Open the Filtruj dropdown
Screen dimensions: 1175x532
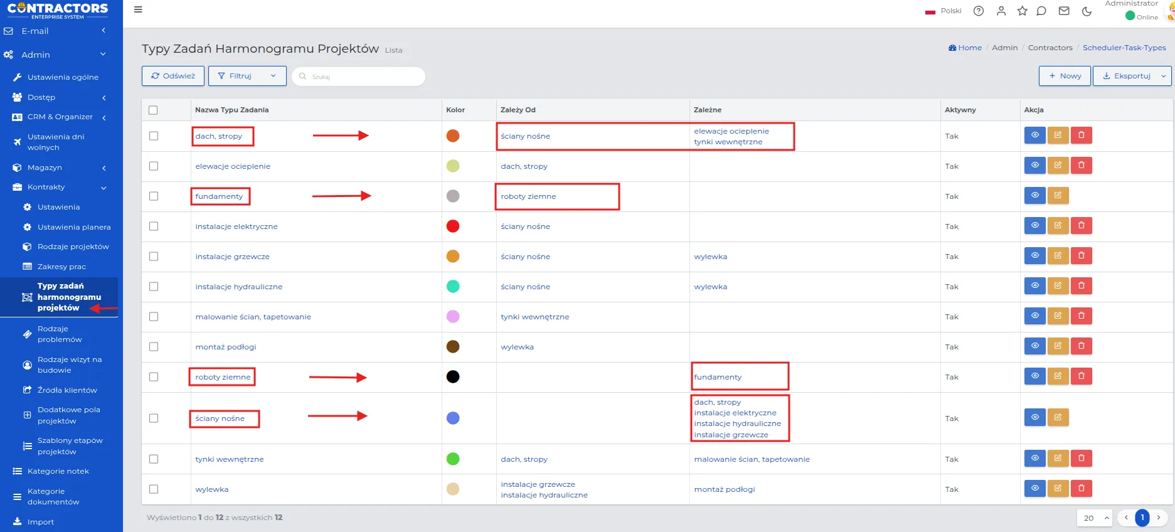click(247, 76)
